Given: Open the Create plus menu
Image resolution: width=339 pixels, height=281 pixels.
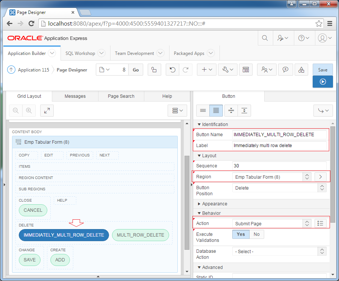Looking at the screenshot, I should pyautogui.click(x=206, y=70).
